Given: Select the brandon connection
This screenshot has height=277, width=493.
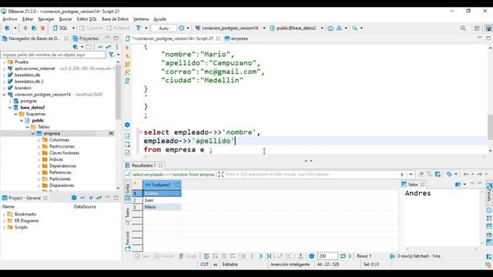Looking at the screenshot, I should point(22,88).
